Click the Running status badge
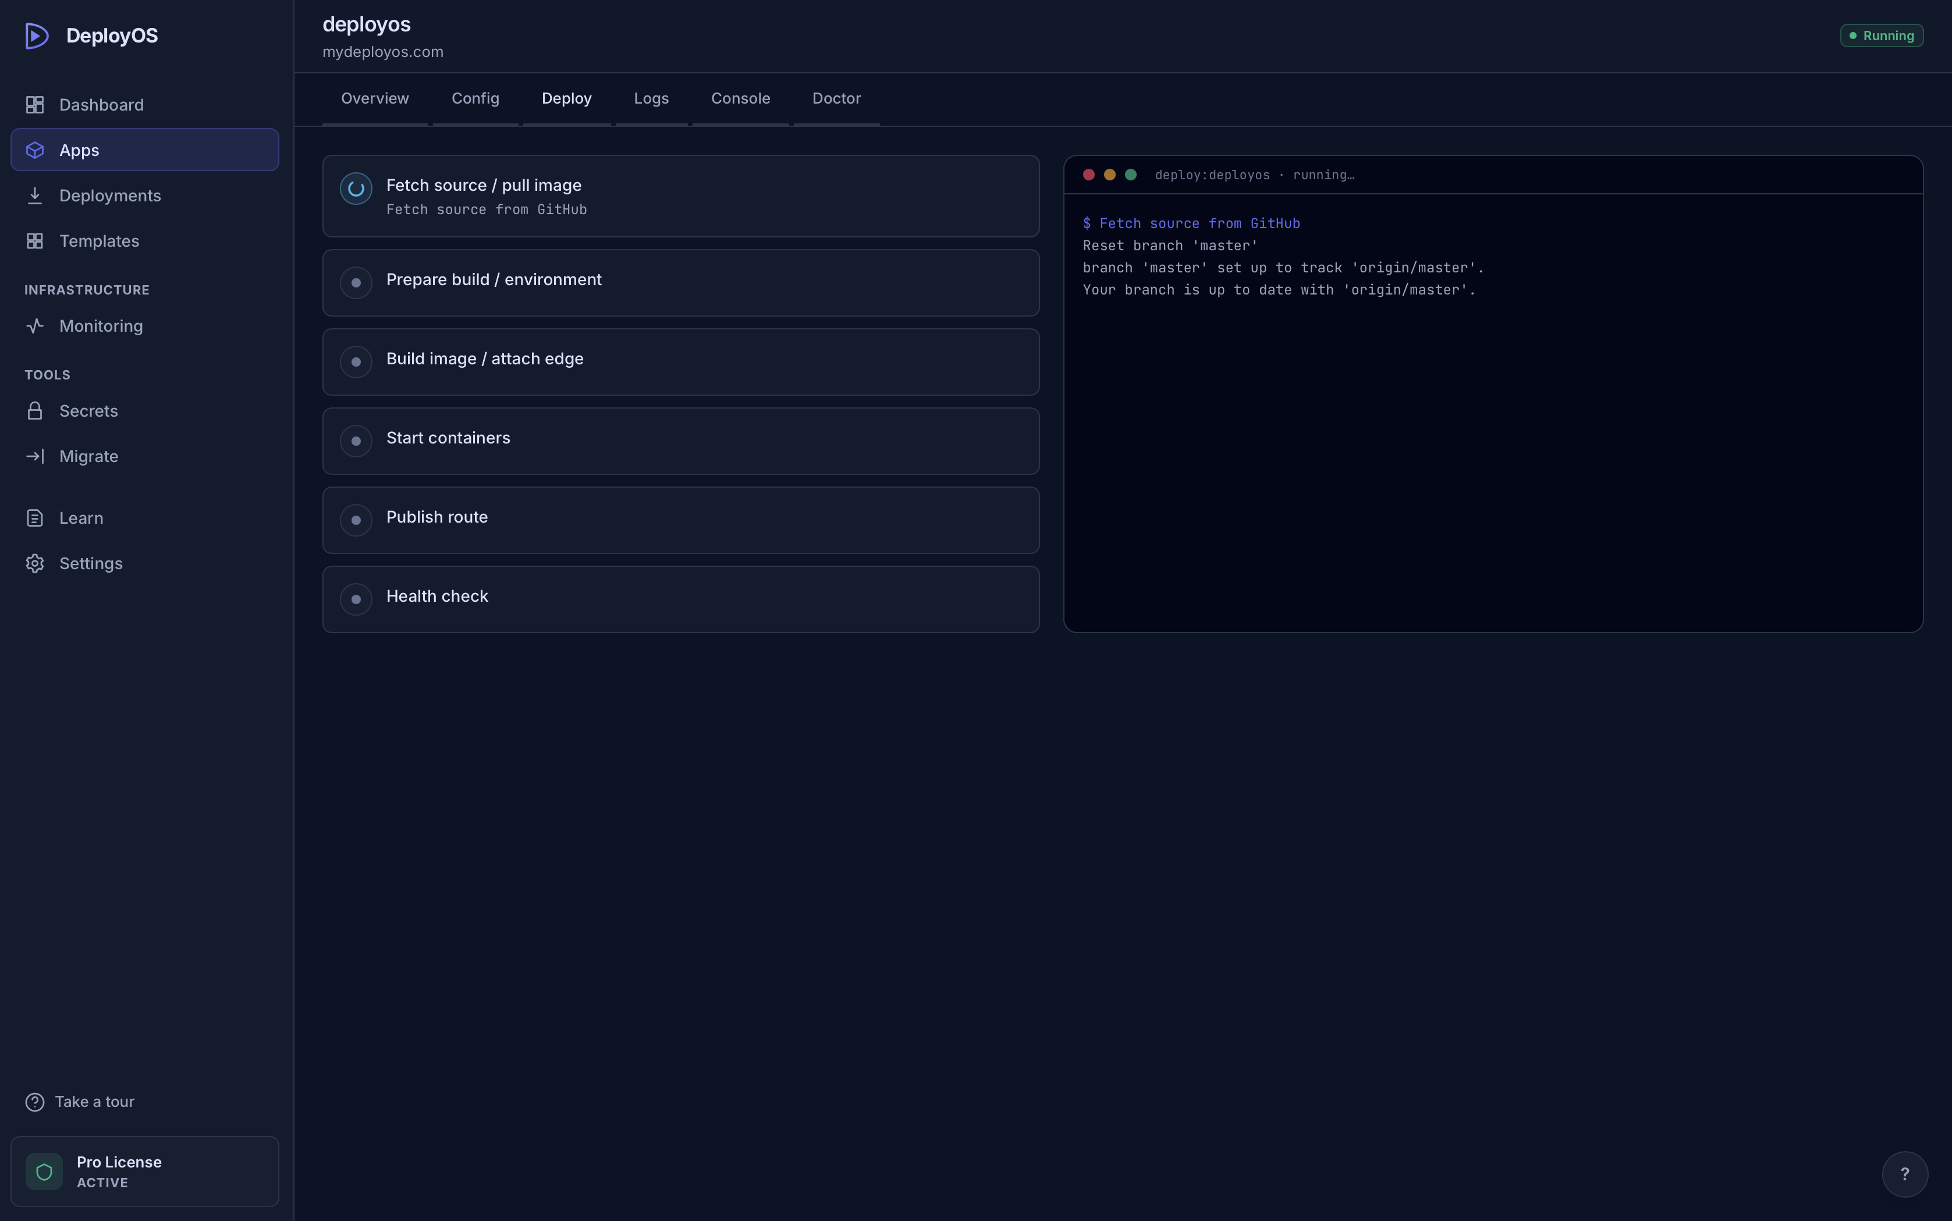Image resolution: width=1952 pixels, height=1221 pixels. tap(1881, 36)
